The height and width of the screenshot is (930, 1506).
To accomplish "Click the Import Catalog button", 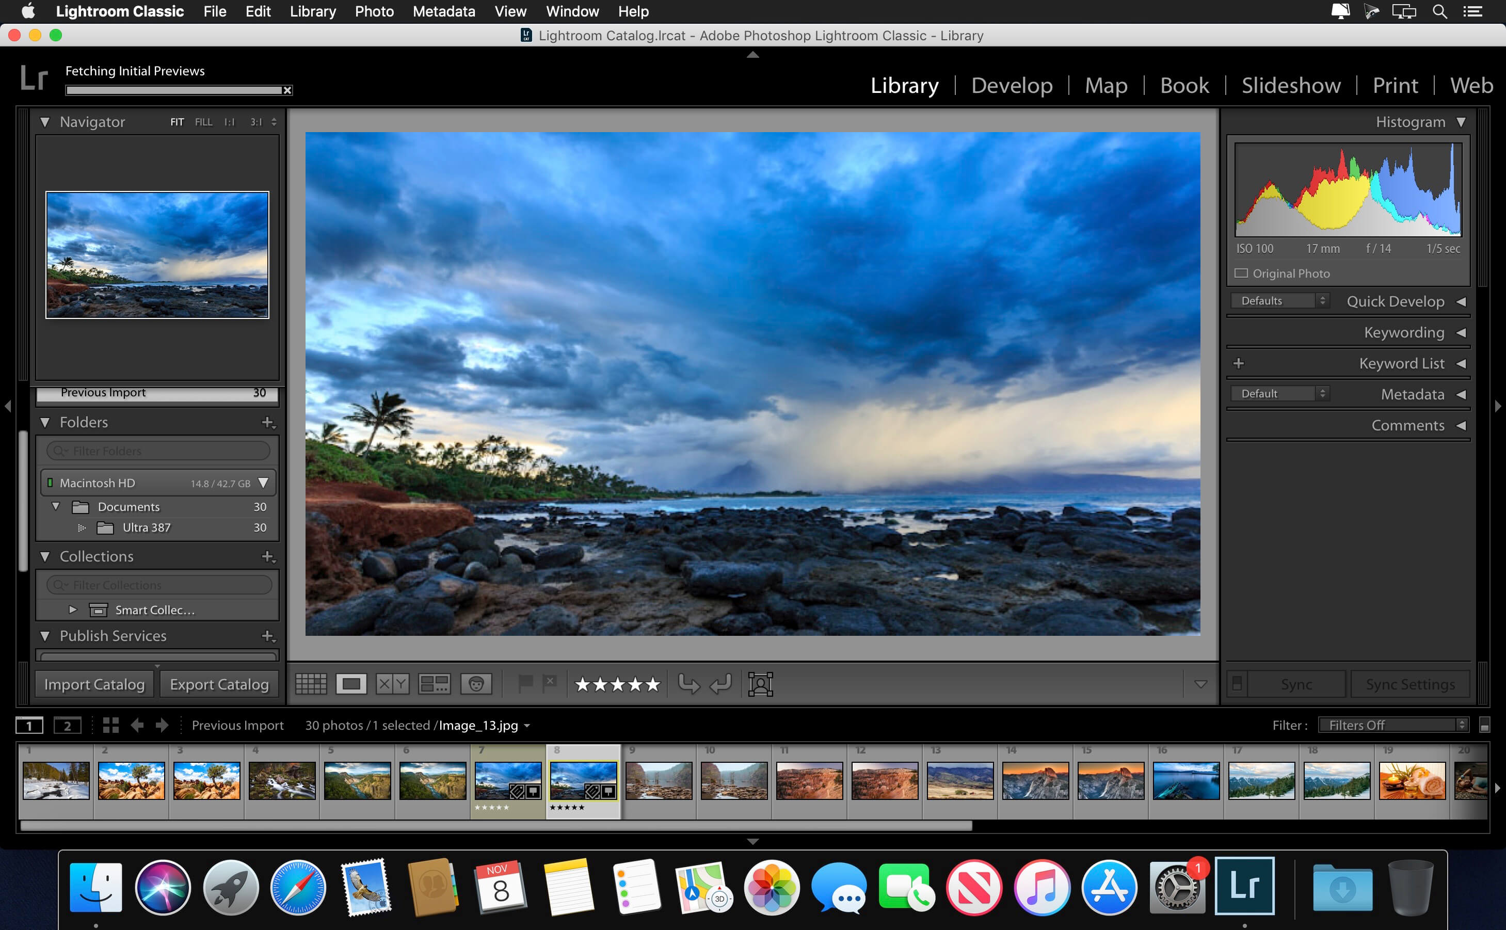I will (93, 683).
